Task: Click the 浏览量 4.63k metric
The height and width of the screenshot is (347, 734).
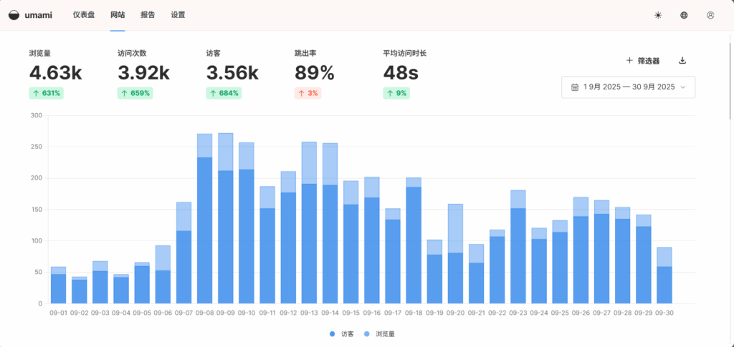Action: pyautogui.click(x=55, y=72)
